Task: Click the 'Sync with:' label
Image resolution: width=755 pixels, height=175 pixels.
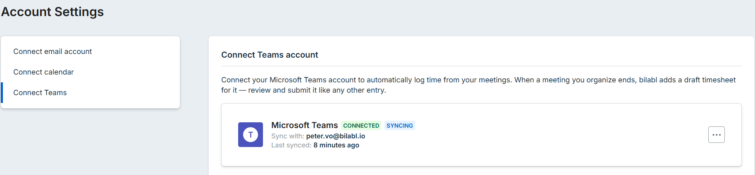Action: point(288,136)
